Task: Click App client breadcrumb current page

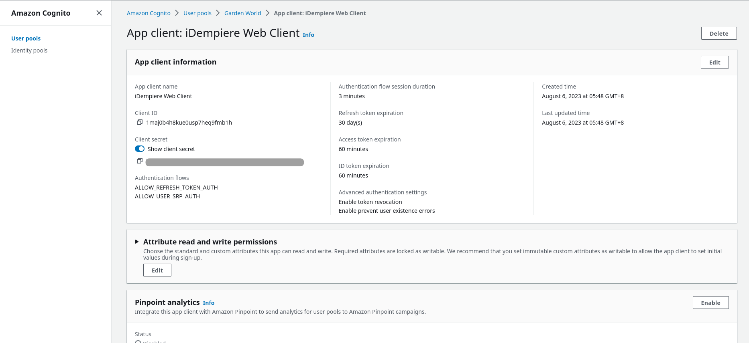Action: point(320,13)
